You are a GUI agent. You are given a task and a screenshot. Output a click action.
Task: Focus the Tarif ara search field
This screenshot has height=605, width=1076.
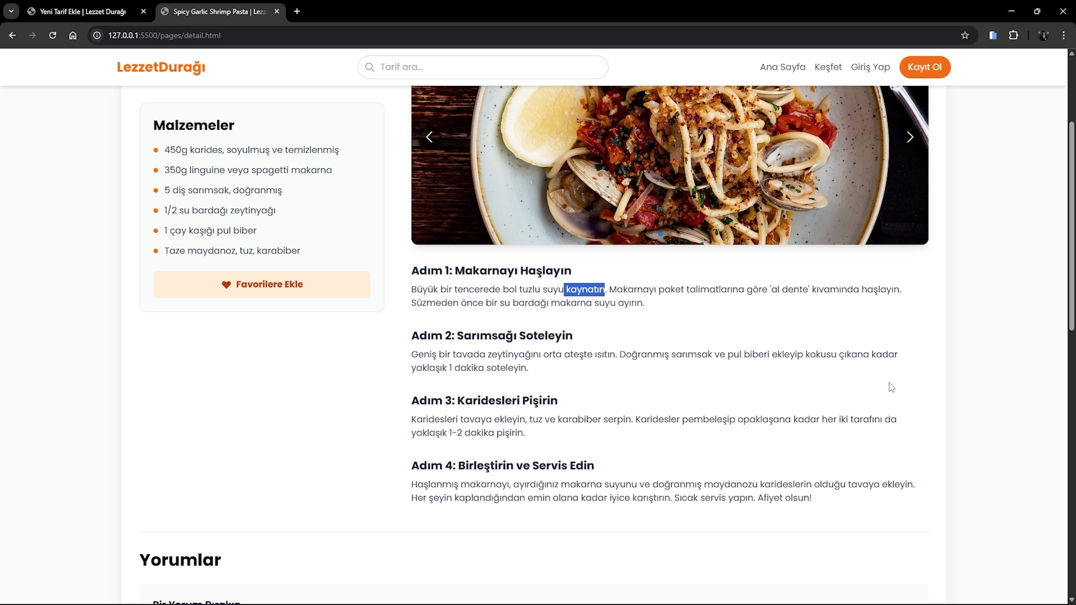[489, 67]
